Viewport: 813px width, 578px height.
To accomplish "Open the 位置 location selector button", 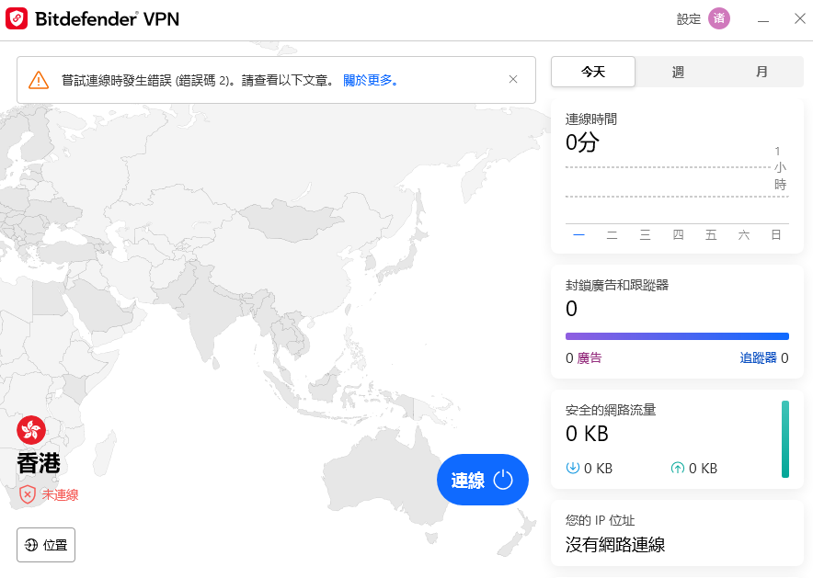I will point(46,545).
